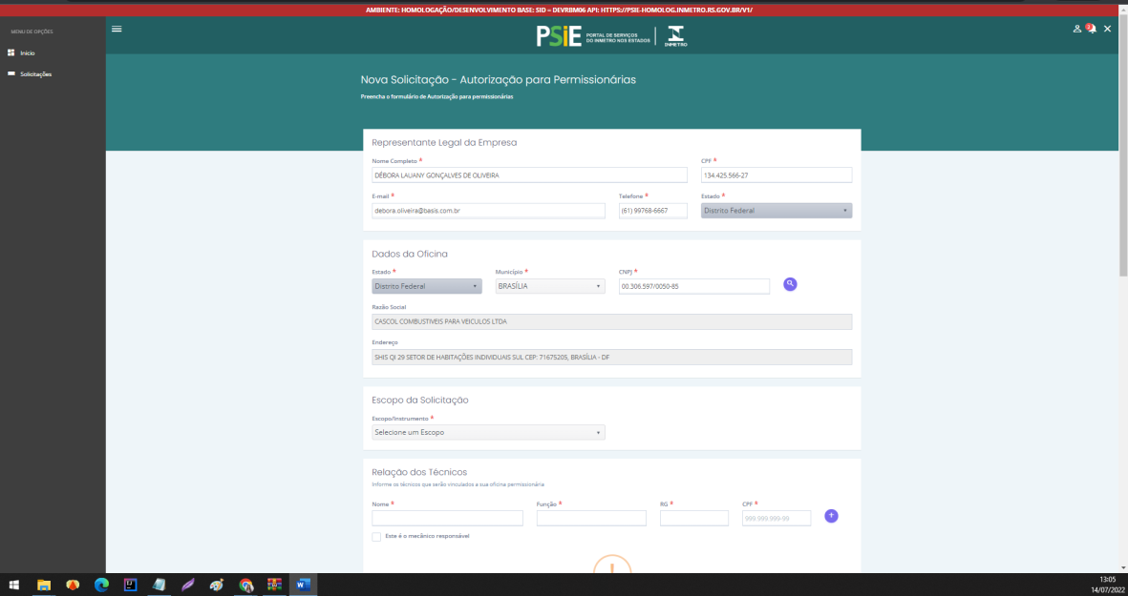Click the Nome Completo field

point(529,175)
